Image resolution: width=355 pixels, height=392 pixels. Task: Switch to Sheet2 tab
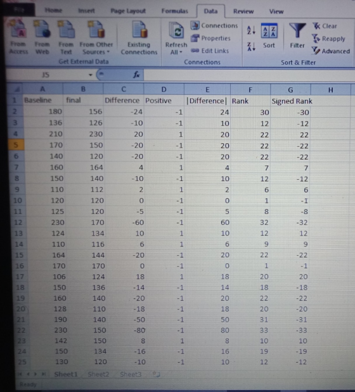coord(98,374)
